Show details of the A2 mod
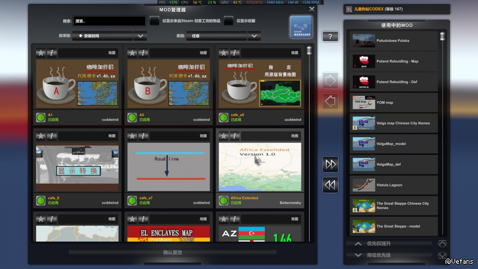The width and height of the screenshot is (478, 269). click(143, 53)
